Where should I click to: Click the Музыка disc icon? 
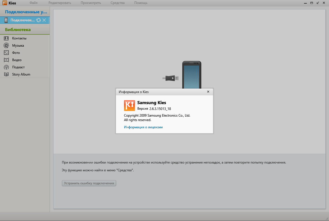pos(6,45)
